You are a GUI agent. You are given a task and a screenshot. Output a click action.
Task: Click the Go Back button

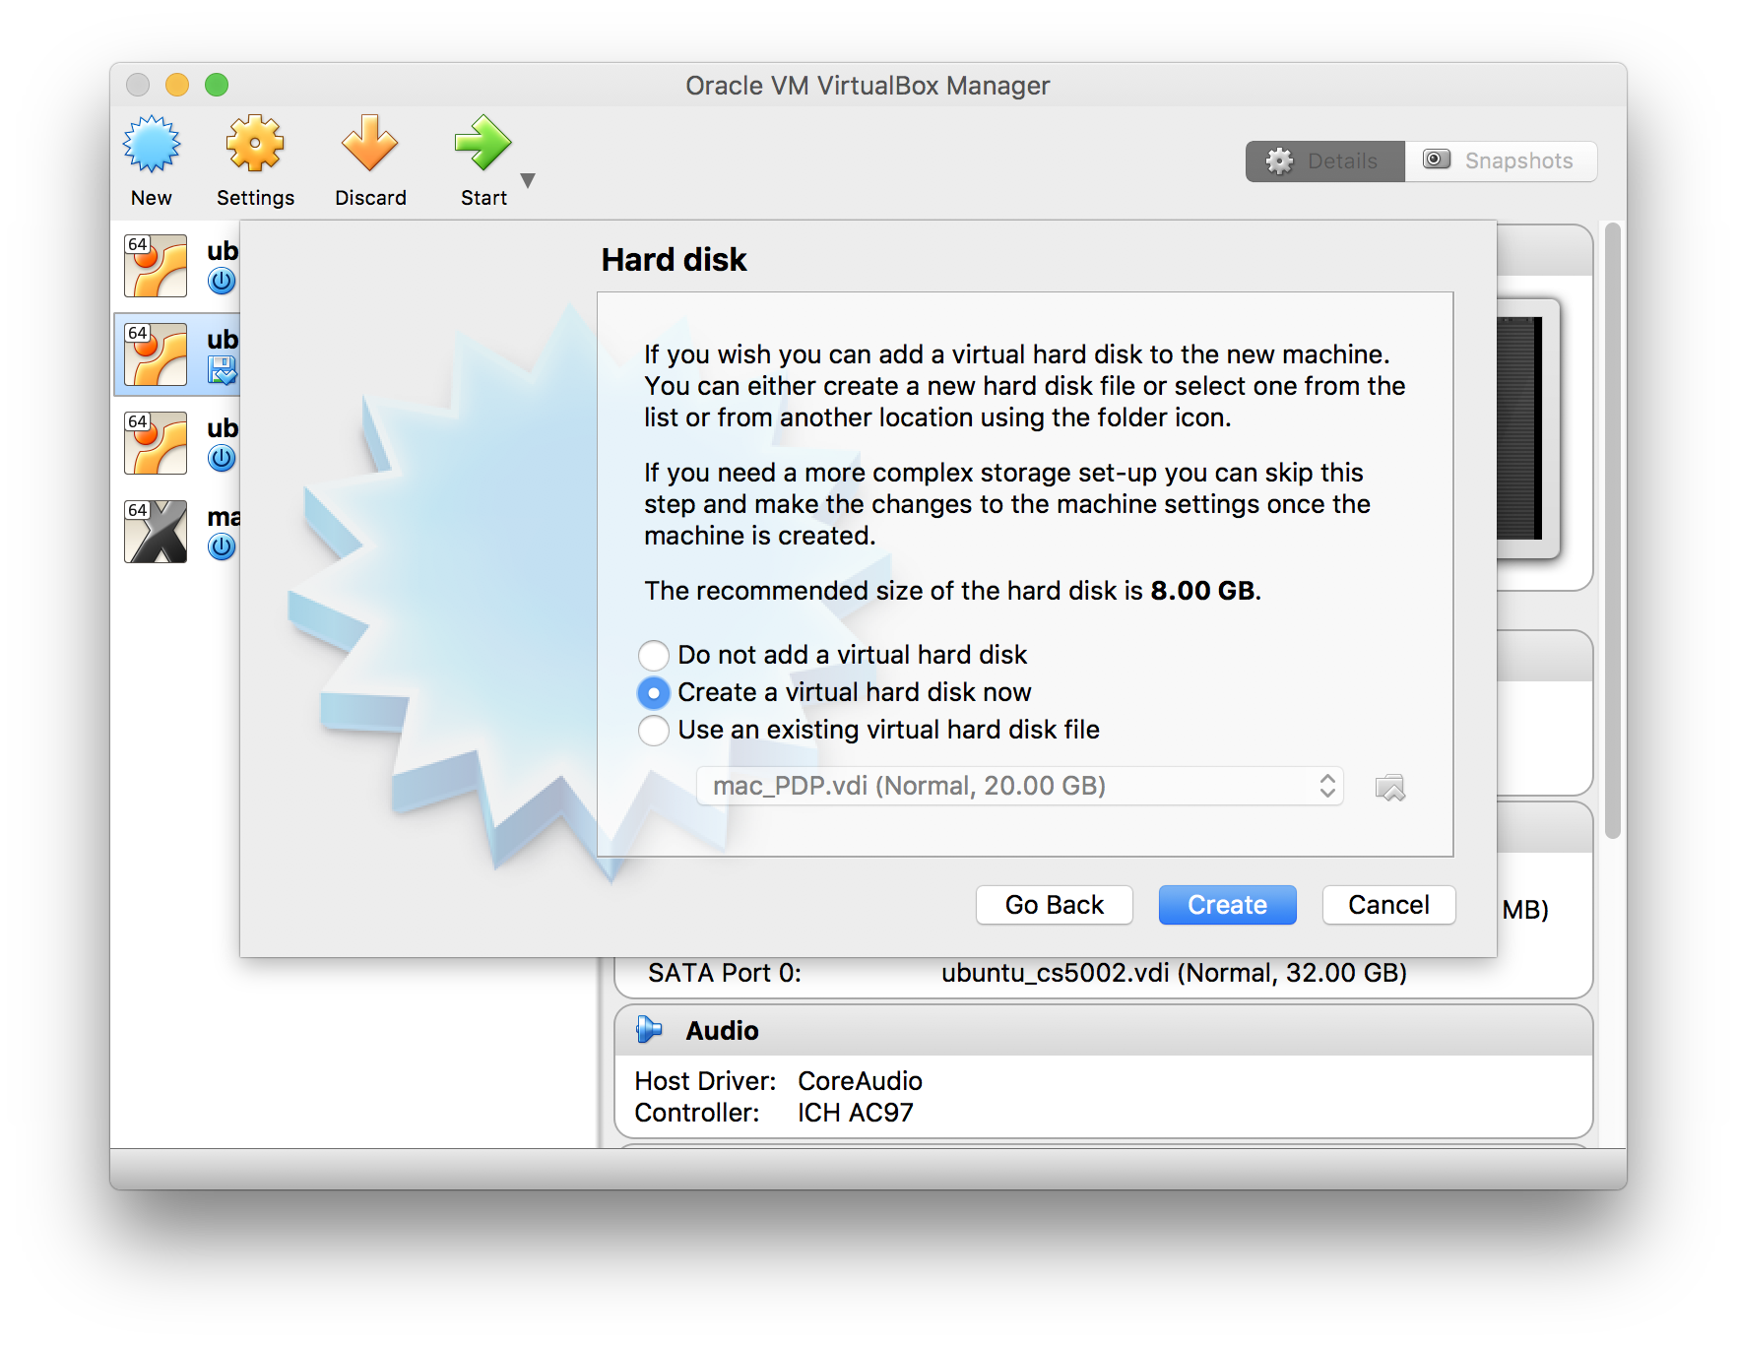(1055, 905)
